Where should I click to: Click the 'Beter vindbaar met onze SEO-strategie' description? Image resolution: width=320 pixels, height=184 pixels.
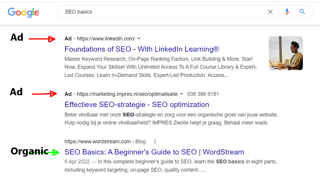[x=171, y=119]
